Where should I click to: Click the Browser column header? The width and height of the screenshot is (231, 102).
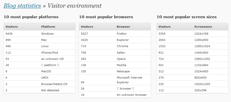[124, 27]
